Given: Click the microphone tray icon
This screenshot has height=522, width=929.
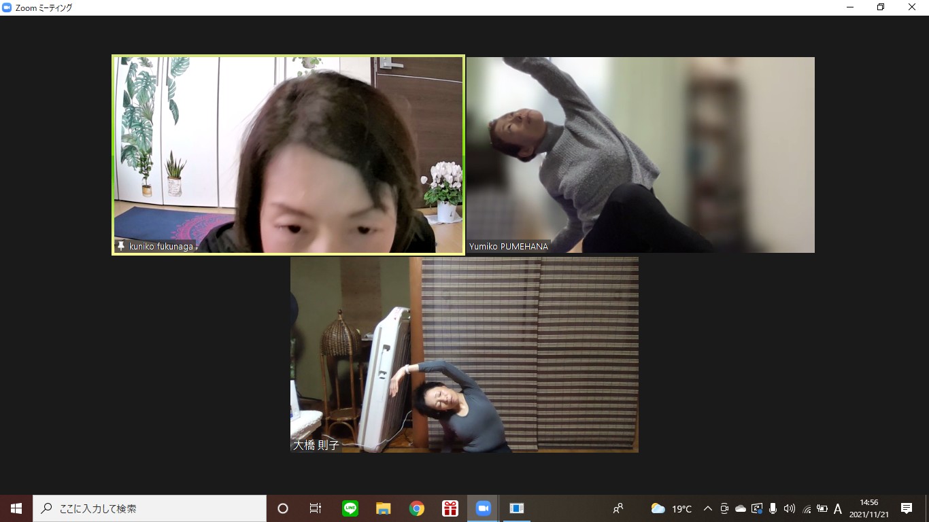Looking at the screenshot, I should point(773,508).
